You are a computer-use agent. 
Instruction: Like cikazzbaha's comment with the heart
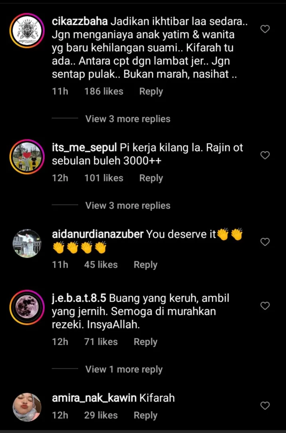[x=265, y=29]
